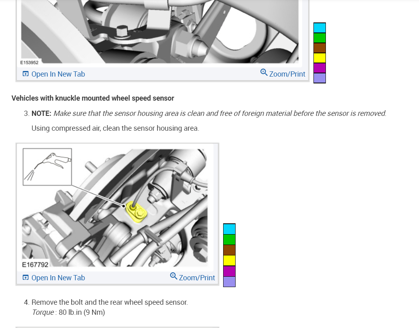This screenshot has width=419, height=328.
Task: Click the lower Zoom/Print magnifier icon
Action: point(173,276)
